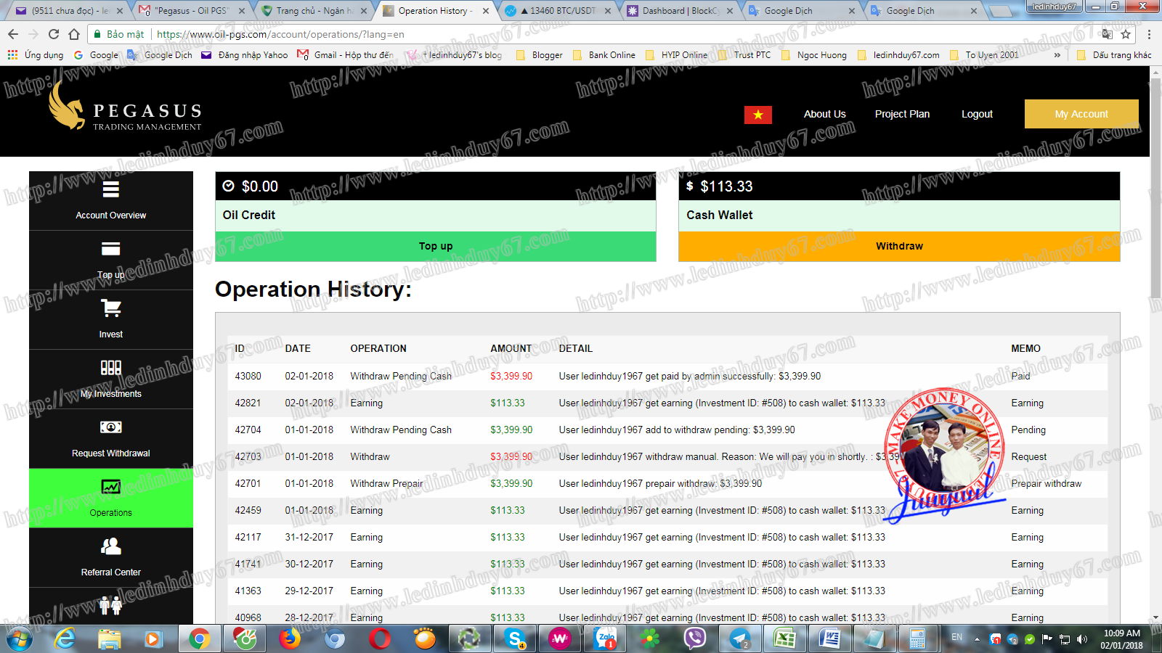Open the About Us menu item
1162x653 pixels.
(825, 114)
